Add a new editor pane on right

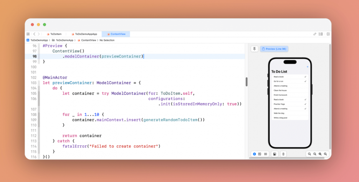pos(328,34)
